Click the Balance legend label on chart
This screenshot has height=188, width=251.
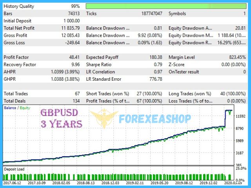coord(10,108)
